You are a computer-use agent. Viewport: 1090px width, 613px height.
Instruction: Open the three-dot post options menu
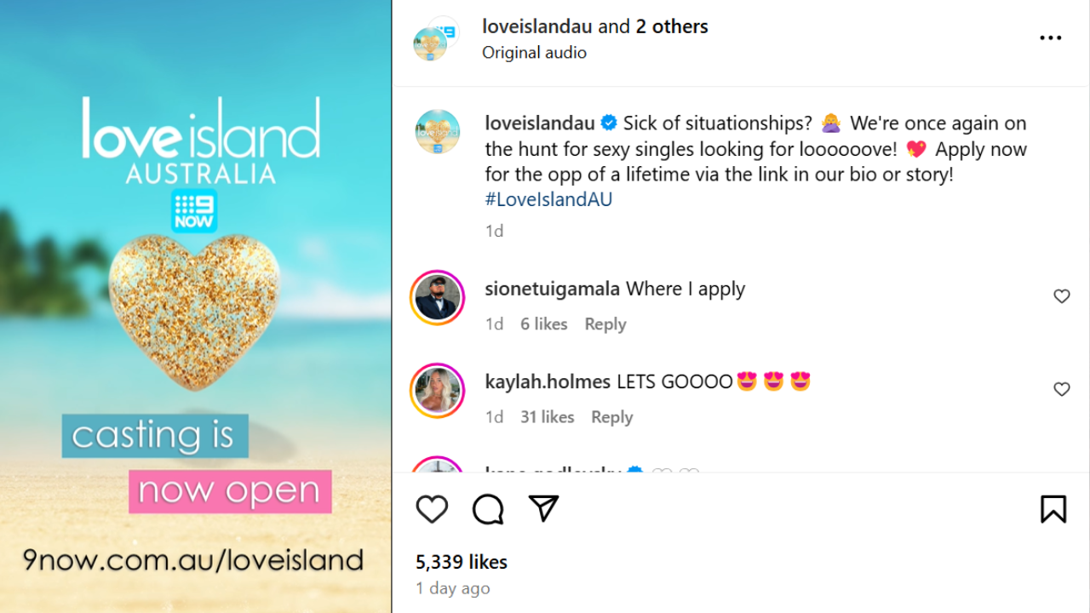pos(1051,37)
